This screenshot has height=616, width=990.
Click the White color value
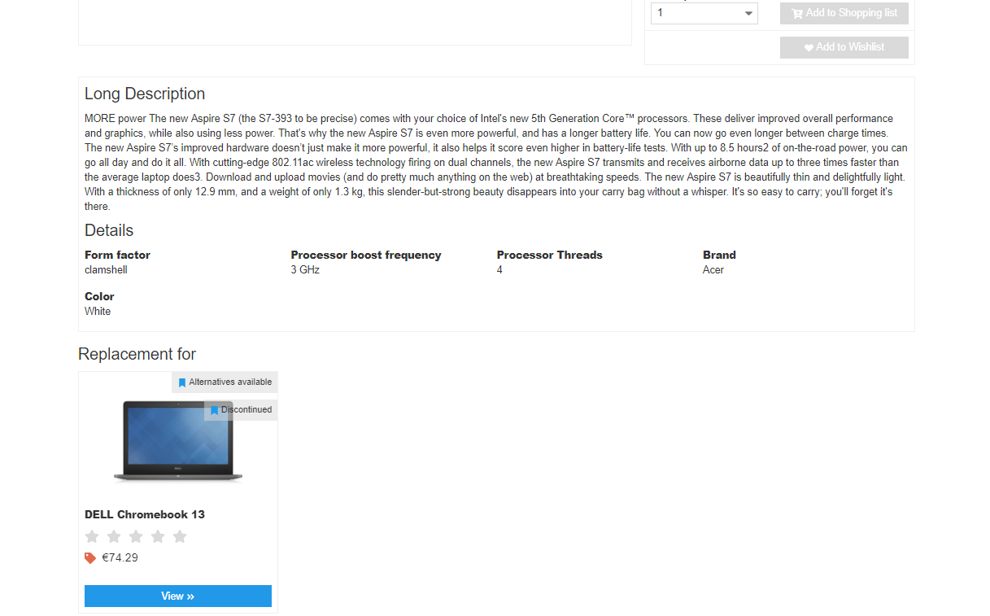[98, 311]
